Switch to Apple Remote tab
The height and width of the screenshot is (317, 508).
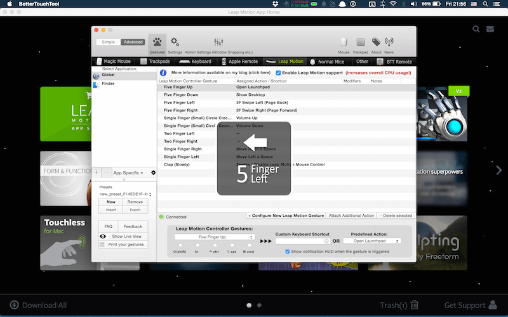click(x=240, y=61)
